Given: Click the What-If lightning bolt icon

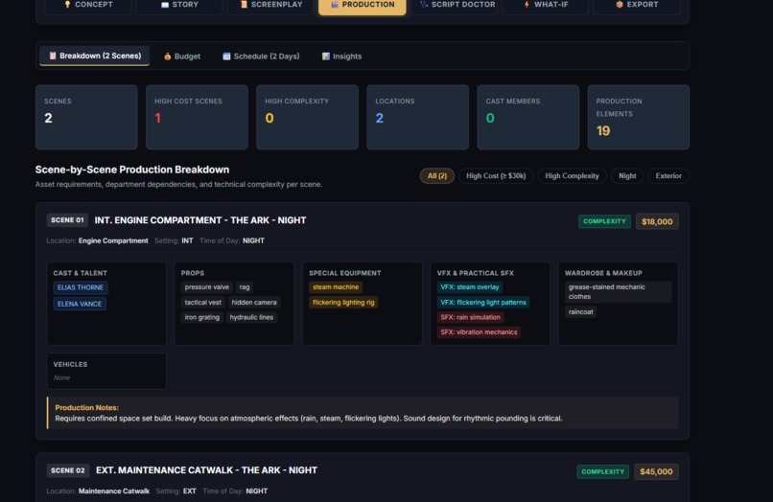Looking at the screenshot, I should point(527,5).
